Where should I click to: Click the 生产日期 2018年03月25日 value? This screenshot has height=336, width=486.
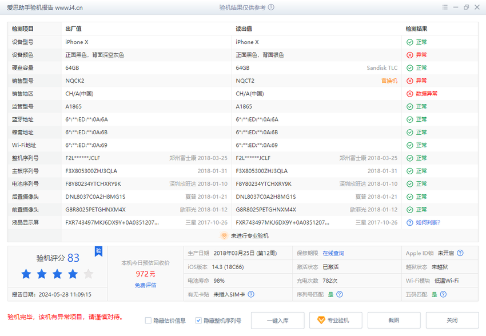point(245,253)
